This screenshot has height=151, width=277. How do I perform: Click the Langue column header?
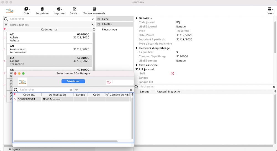pyautogui.click(x=145, y=92)
